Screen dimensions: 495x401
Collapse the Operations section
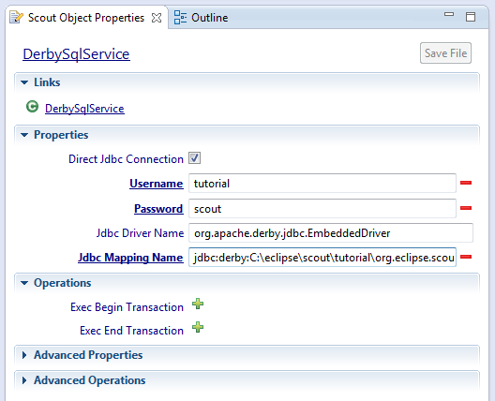(24, 283)
